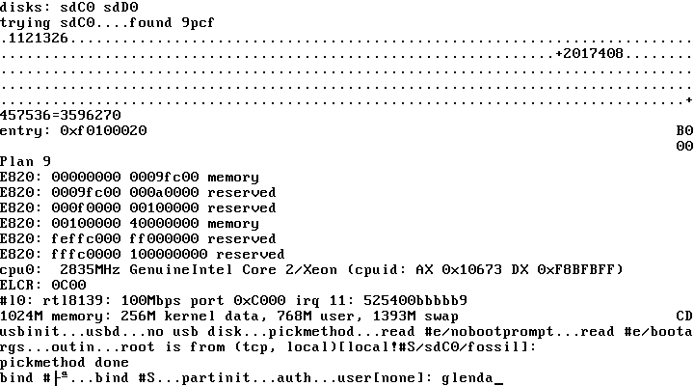Click the first E820 memory line
Image resolution: width=694 pixels, height=386 pixels.
point(129,178)
